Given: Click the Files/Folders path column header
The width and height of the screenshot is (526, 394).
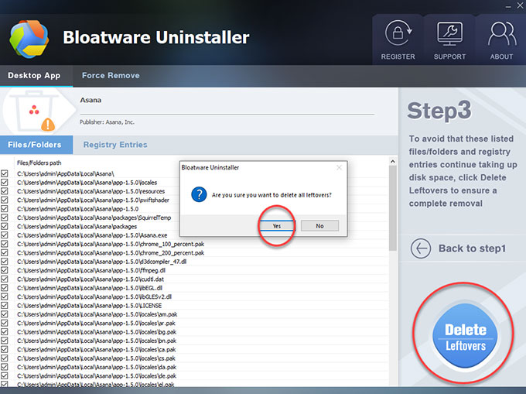Looking at the screenshot, I should tap(39, 163).
